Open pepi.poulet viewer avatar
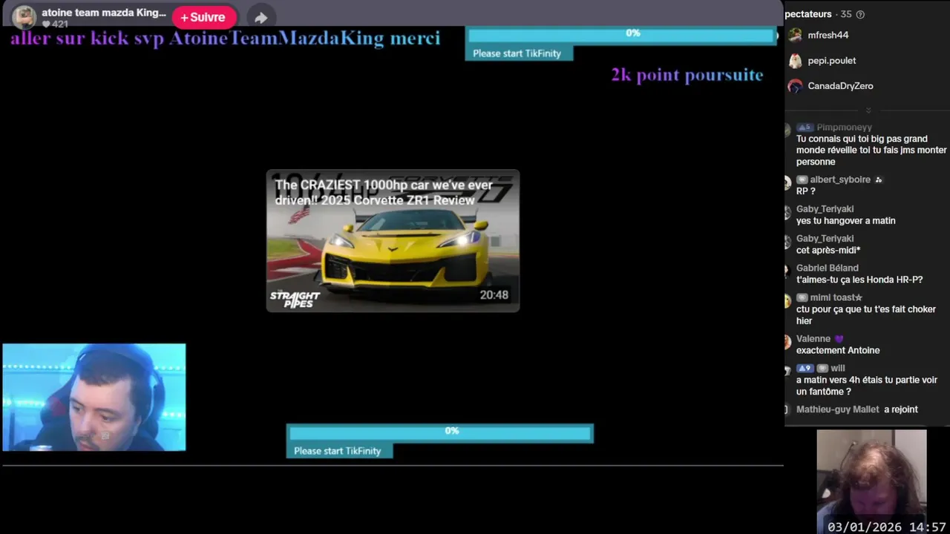The width and height of the screenshot is (950, 534). click(795, 61)
